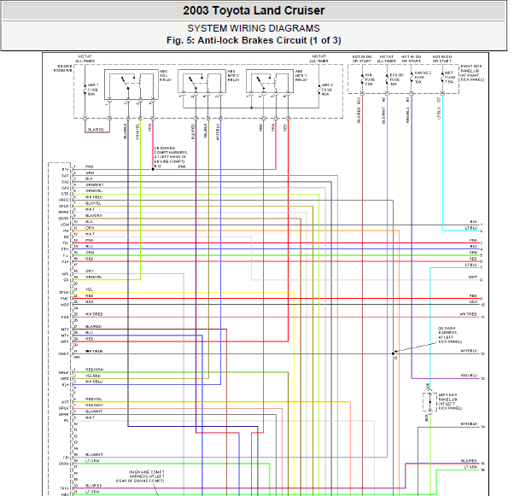This screenshot has width=514, height=496.
Task: Click the "GND1" pin label on the left connector
Action: [x=63, y=354]
